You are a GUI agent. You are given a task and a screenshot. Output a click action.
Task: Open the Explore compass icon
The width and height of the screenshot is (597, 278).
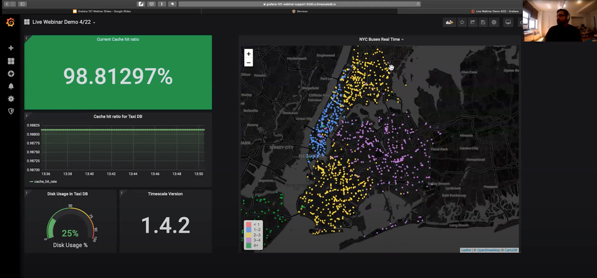tap(11, 73)
